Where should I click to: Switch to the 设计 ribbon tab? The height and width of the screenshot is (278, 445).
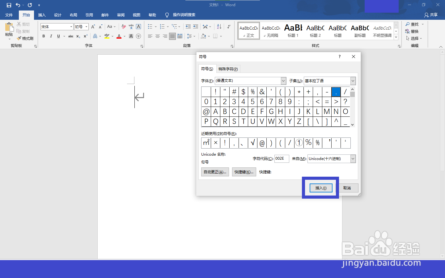57,15
